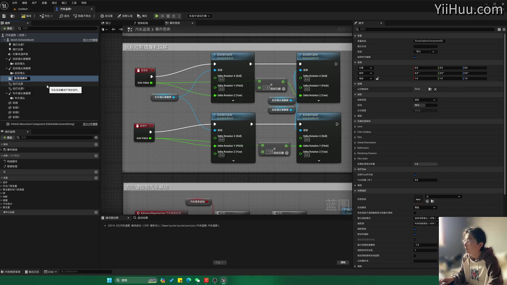Image resolution: width=507 pixels, height=285 pixels.
Task: Collapse the 后排镜头弹簧臂 tree node
Action: click(x=7, y=69)
